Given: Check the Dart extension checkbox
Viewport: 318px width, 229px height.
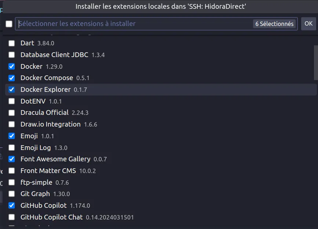Looking at the screenshot, I should tap(12, 43).
